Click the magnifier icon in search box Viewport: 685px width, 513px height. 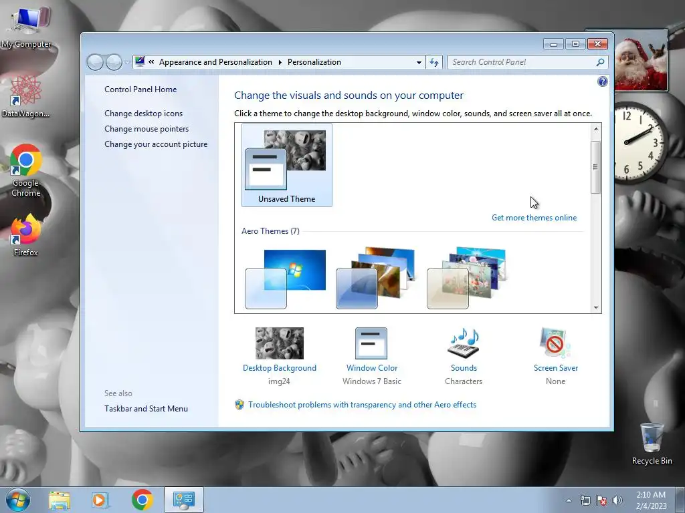pos(600,62)
